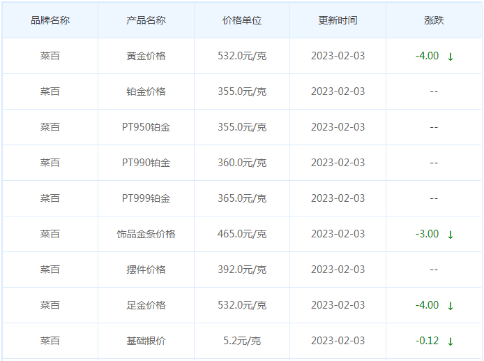Click the down arrow beside -3.00
Viewport: 484px width, 361px height.
[450, 235]
